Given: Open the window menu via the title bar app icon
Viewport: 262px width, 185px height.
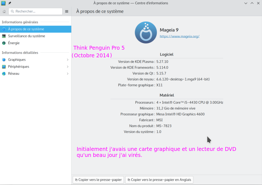Looking at the screenshot, I should point(4,3).
